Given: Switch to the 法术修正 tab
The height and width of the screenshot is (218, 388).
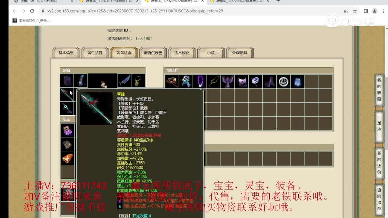Looking at the screenshot, I should tap(182, 53).
